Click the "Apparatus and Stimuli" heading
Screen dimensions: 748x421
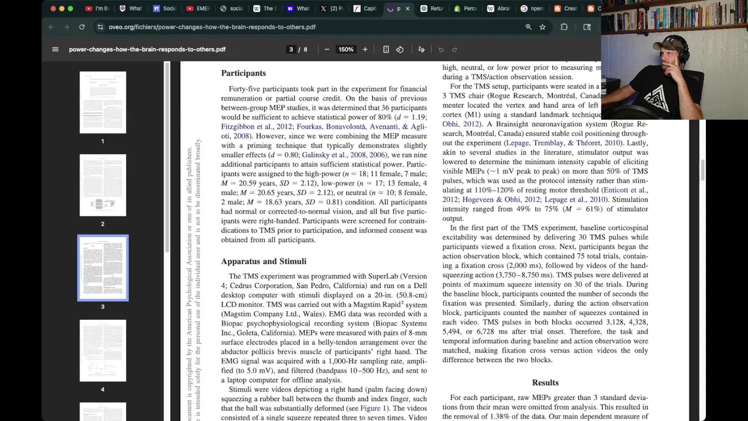(x=264, y=261)
